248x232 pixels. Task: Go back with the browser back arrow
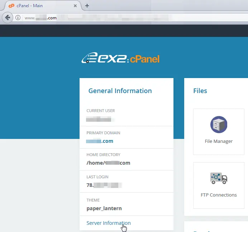tap(8, 18)
